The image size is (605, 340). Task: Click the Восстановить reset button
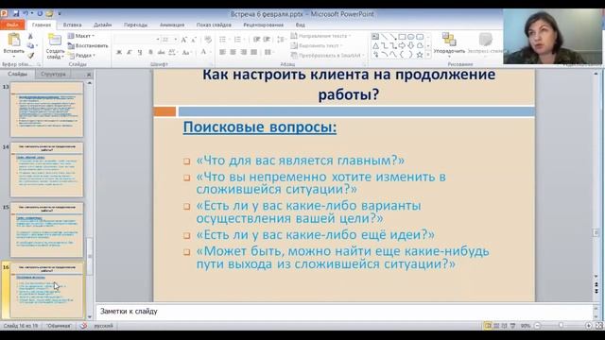tap(88, 46)
